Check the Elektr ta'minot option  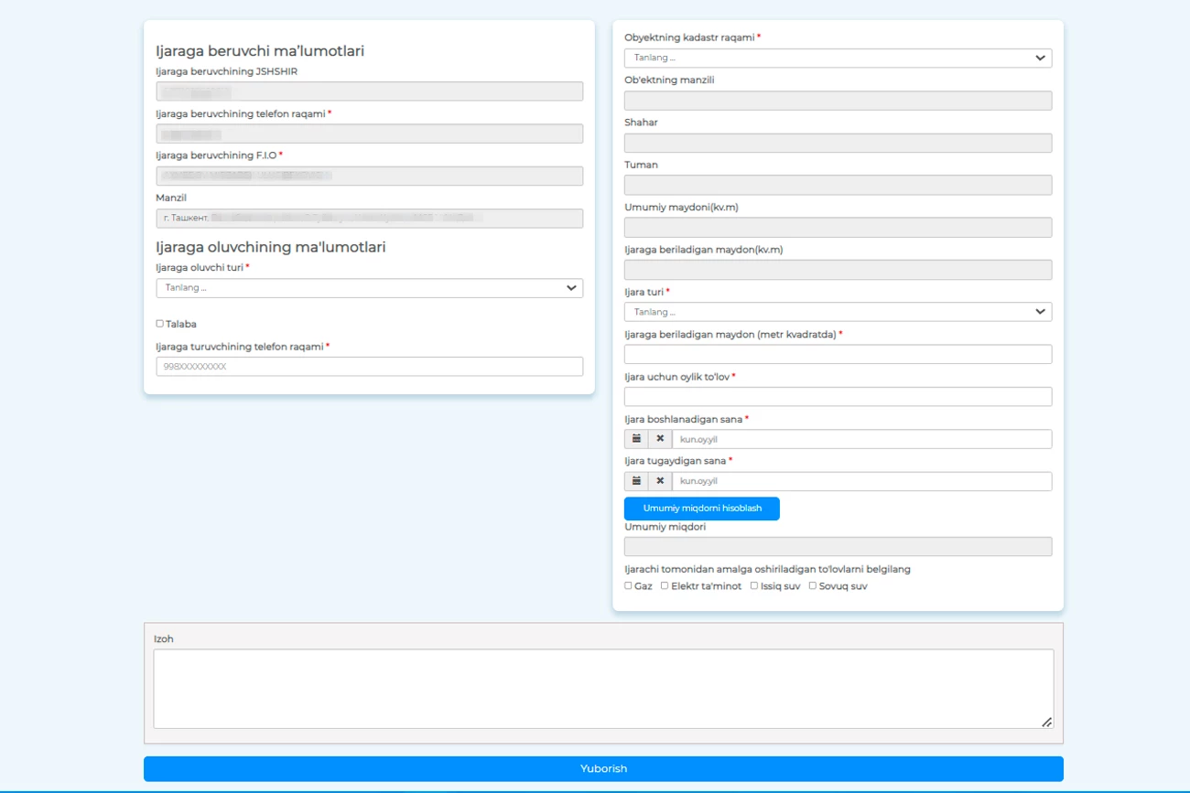[x=665, y=586]
